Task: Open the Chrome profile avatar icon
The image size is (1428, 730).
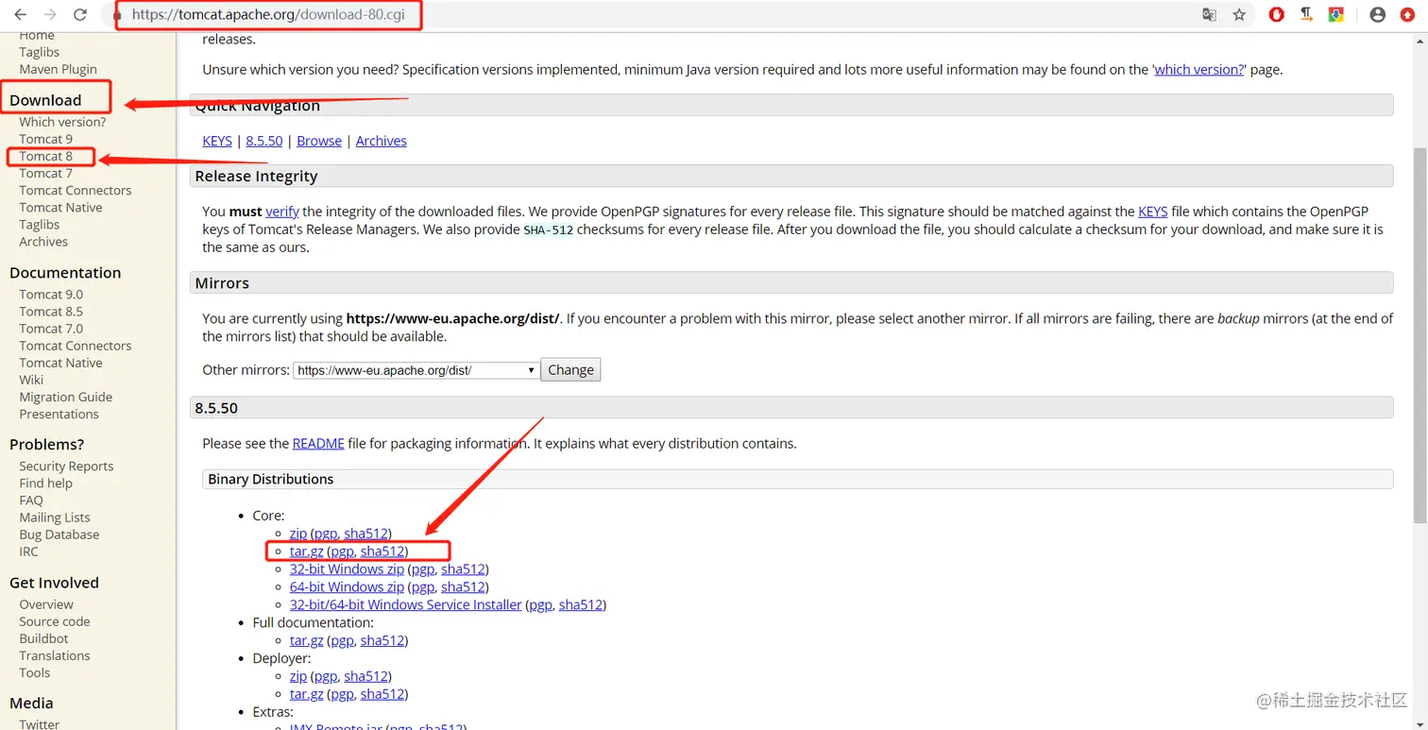Action: (1377, 15)
